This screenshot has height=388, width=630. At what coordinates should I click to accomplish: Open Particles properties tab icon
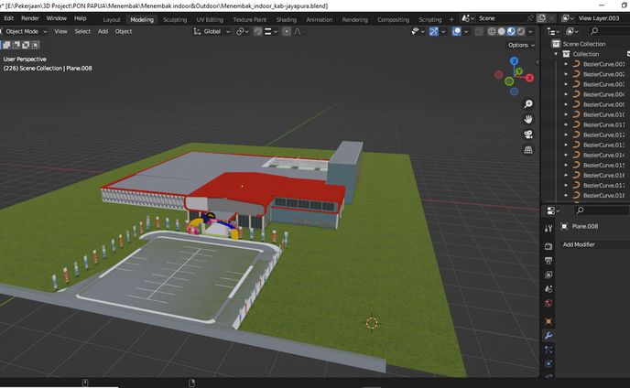[549, 350]
